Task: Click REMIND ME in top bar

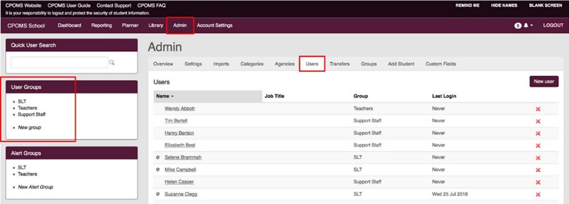Action: click(x=467, y=6)
